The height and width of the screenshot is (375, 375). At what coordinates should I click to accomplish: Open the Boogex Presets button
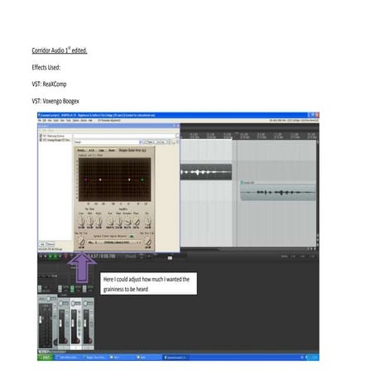pos(81,151)
